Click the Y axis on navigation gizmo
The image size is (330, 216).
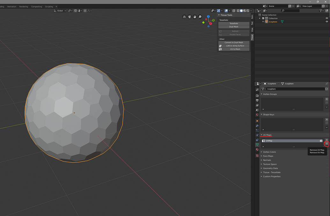pyautogui.click(x=213, y=20)
